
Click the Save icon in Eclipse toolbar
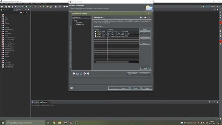coord(6,7)
